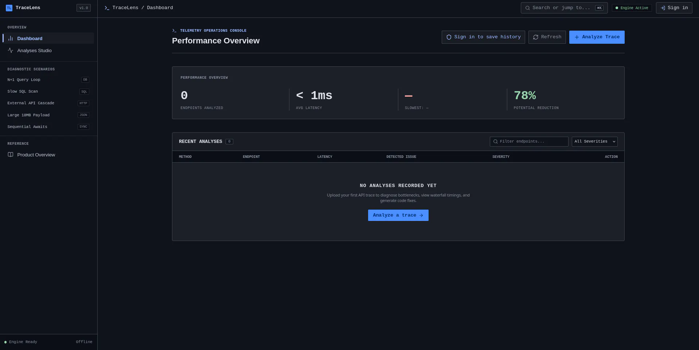This screenshot has width=699, height=350.
Task: Click the Severity column header
Action: [501, 157]
